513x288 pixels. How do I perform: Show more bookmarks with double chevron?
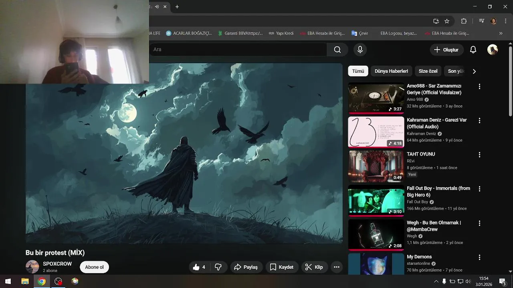[x=501, y=33]
